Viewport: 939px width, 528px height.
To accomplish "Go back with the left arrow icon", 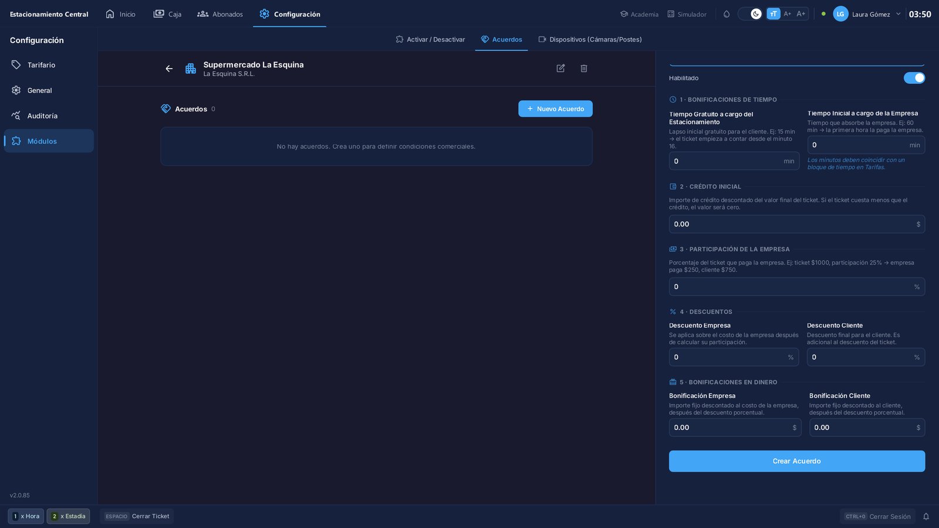I will (169, 69).
